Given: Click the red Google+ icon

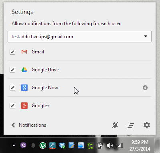Looking at the screenshot, I should click(24, 106).
